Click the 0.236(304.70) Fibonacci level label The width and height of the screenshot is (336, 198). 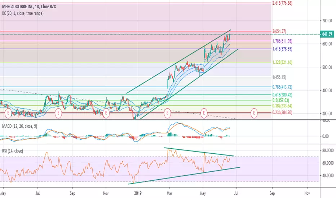click(282, 113)
